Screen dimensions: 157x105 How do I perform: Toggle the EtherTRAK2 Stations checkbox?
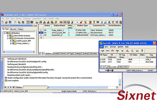click(x=10, y=36)
